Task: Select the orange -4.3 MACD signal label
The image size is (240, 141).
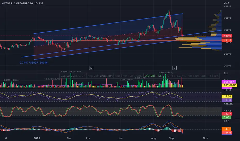Action: (x=226, y=129)
